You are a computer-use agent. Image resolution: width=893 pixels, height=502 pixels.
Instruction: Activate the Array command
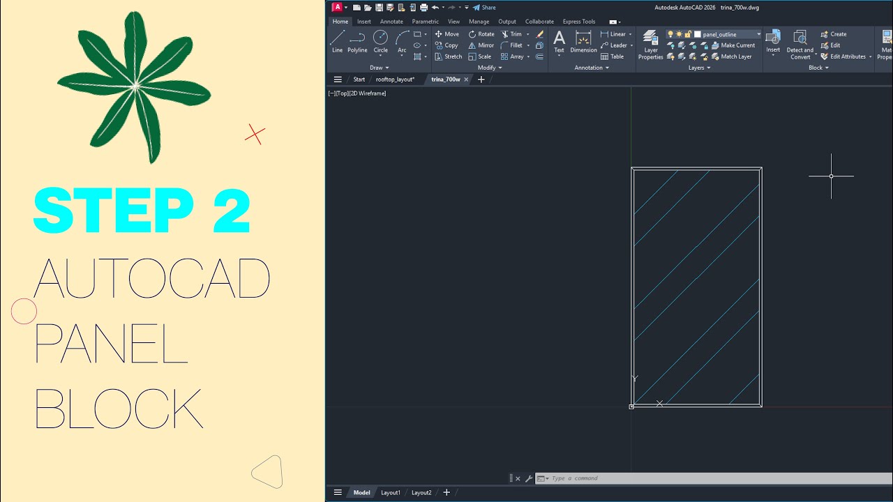[512, 56]
